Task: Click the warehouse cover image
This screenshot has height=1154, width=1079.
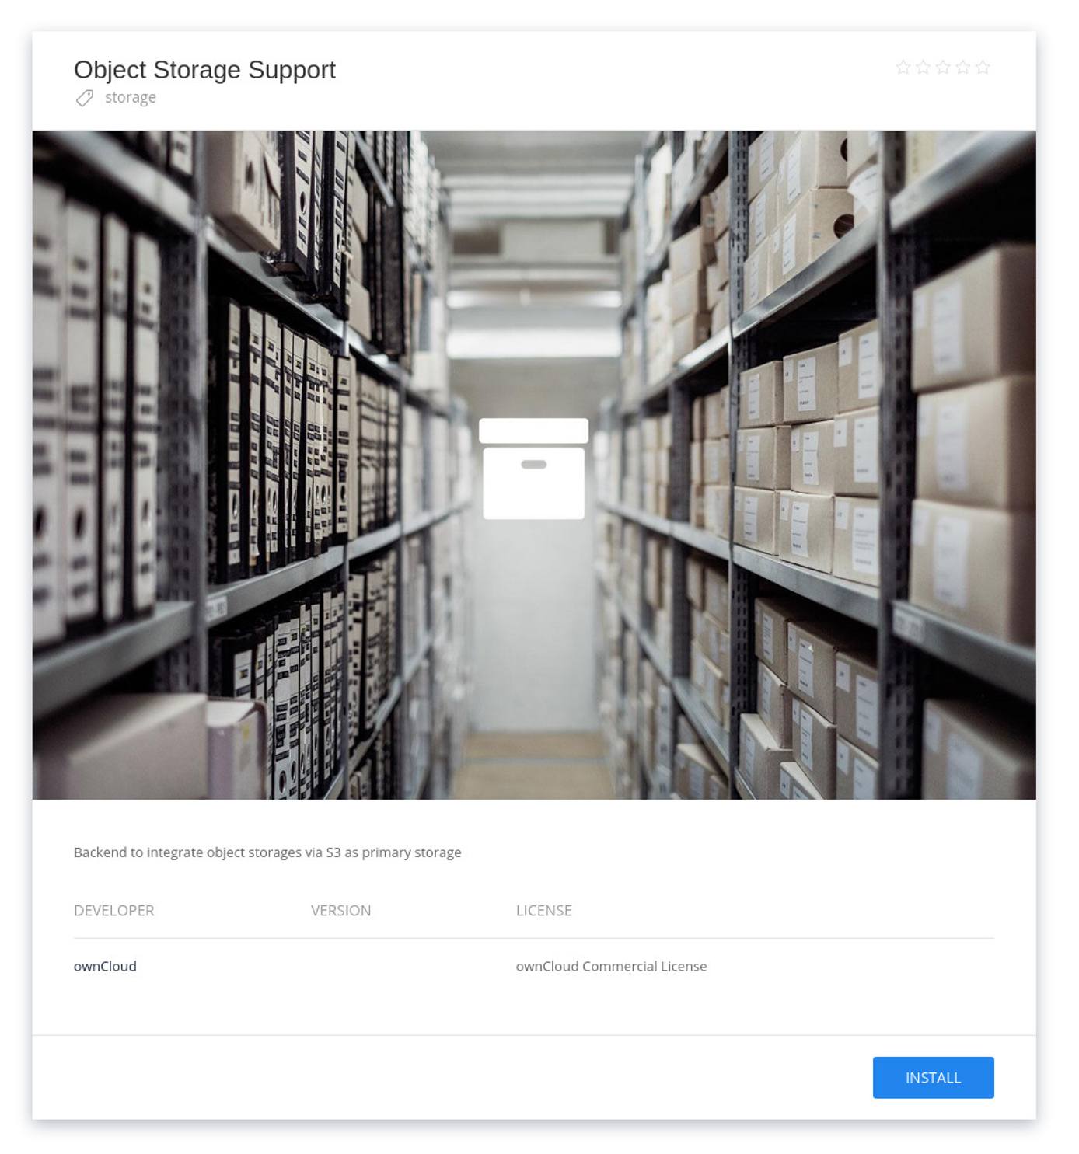Action: pos(311,466)
